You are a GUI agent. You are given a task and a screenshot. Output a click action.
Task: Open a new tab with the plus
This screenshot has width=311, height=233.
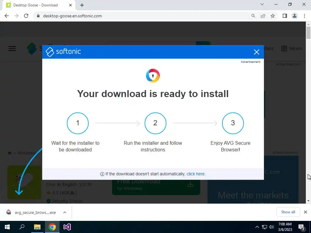[82, 5]
